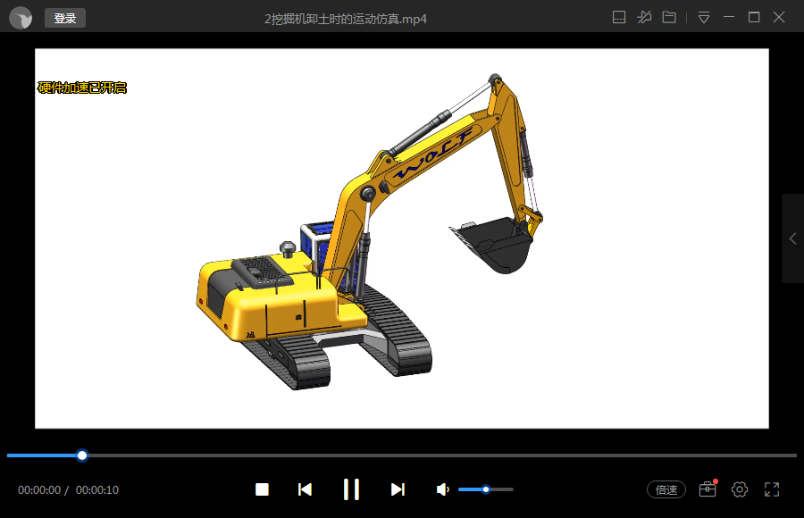
Task: Open the main menu dropdown triangle
Action: point(704,18)
